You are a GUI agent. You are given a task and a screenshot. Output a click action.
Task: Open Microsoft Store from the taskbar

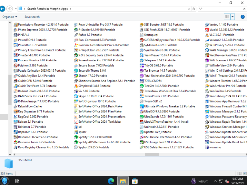135,181
